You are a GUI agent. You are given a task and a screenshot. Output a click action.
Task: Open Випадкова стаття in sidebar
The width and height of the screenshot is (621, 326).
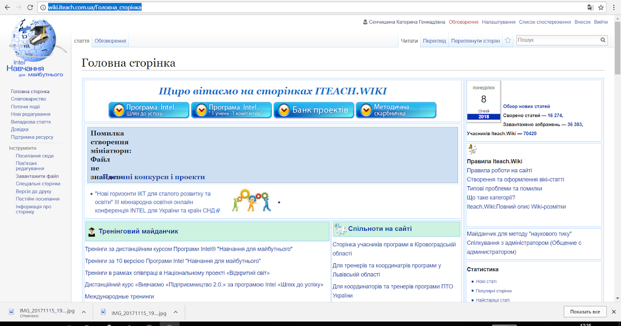click(x=31, y=122)
